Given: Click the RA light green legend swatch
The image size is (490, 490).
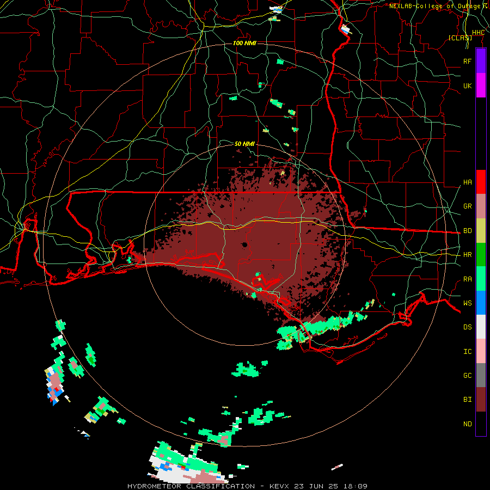Looking at the screenshot, I should 481,279.
